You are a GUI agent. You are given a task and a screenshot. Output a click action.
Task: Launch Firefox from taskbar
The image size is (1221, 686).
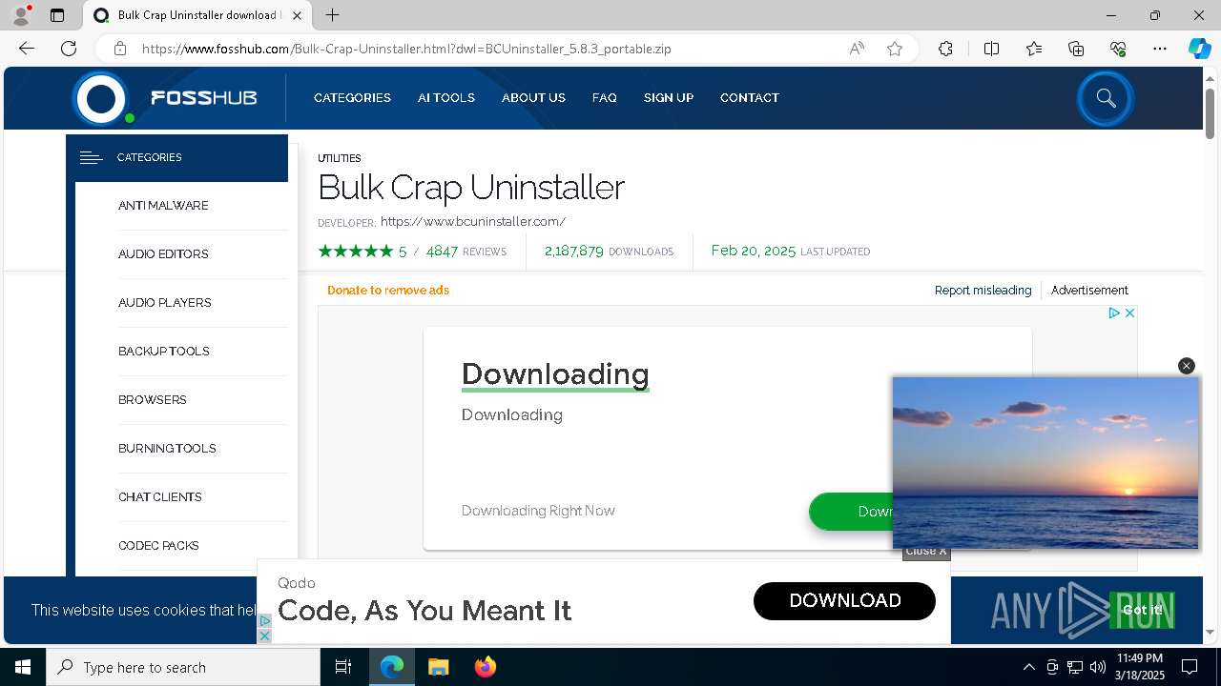(x=485, y=667)
